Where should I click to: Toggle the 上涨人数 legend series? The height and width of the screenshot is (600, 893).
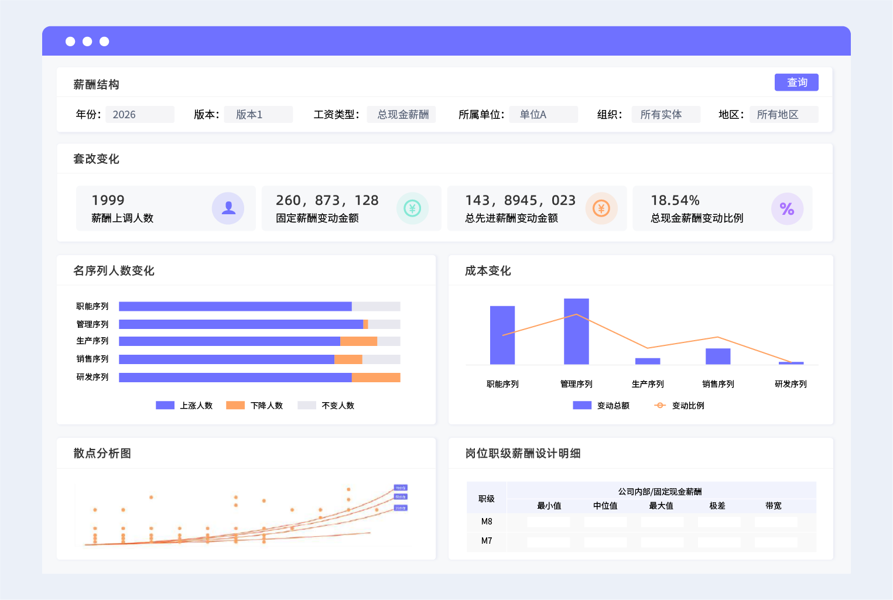click(184, 405)
